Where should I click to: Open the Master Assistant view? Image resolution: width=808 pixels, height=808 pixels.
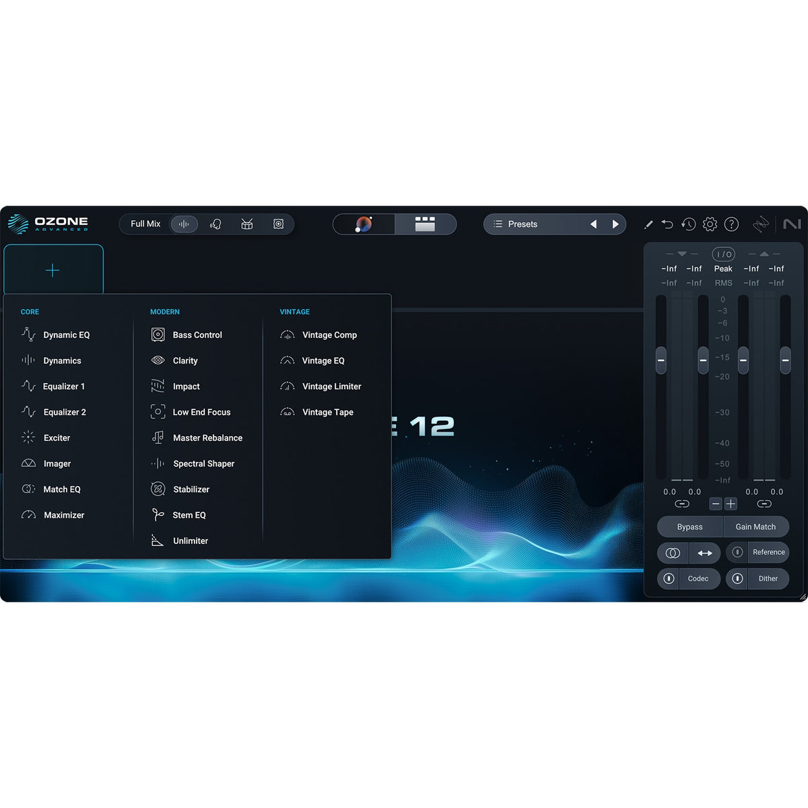364,224
